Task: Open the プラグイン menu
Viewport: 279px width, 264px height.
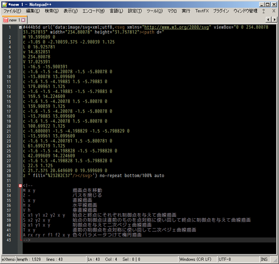Action: [x=221, y=11]
